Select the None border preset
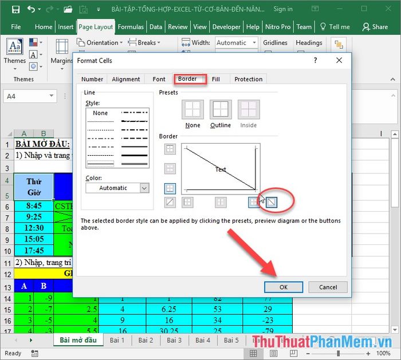The width and height of the screenshot is (401, 360). tap(192, 109)
